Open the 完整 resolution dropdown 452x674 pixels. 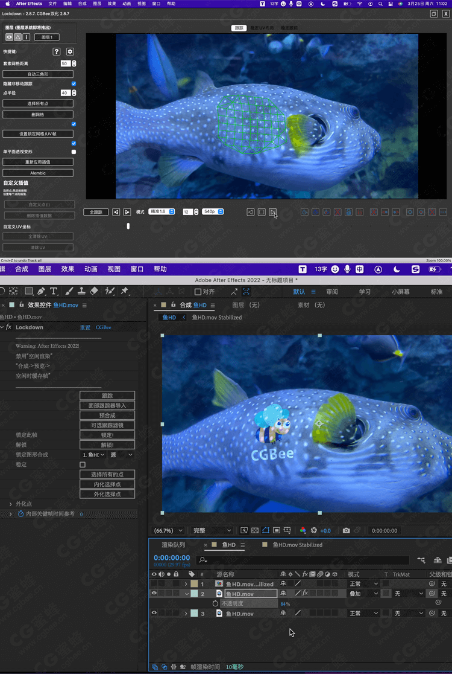(x=212, y=530)
